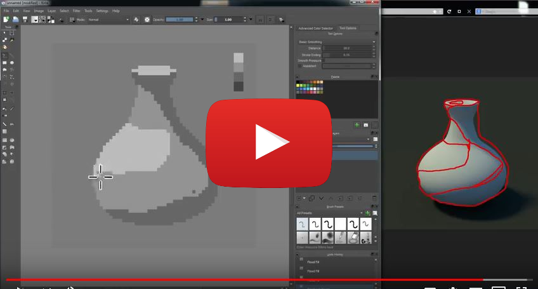The height and width of the screenshot is (289, 538).
Task: Click the big red YouTube play button
Action: coord(269,143)
